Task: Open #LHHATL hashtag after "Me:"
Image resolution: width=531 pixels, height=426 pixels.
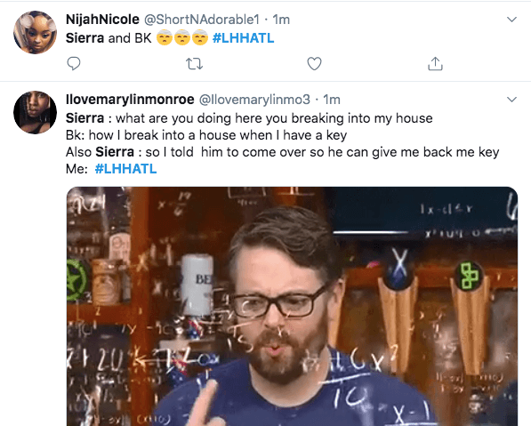Action: [x=125, y=169]
